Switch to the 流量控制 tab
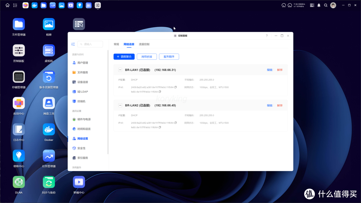This screenshot has height=203, width=361. [144, 44]
